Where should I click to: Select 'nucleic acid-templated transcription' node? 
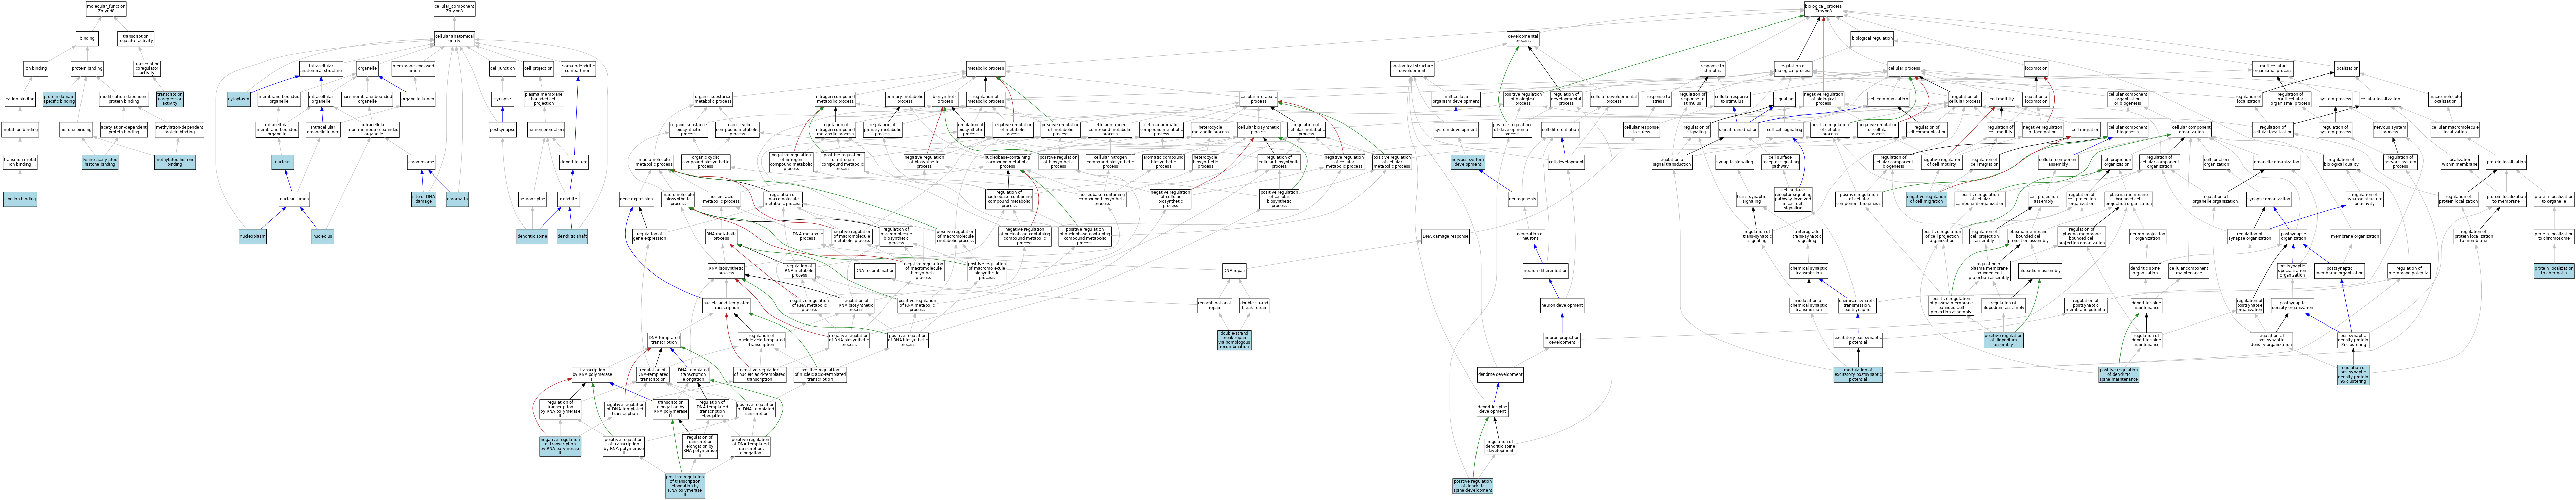726,305
